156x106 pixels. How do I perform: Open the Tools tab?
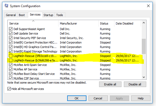click(x=60, y=15)
